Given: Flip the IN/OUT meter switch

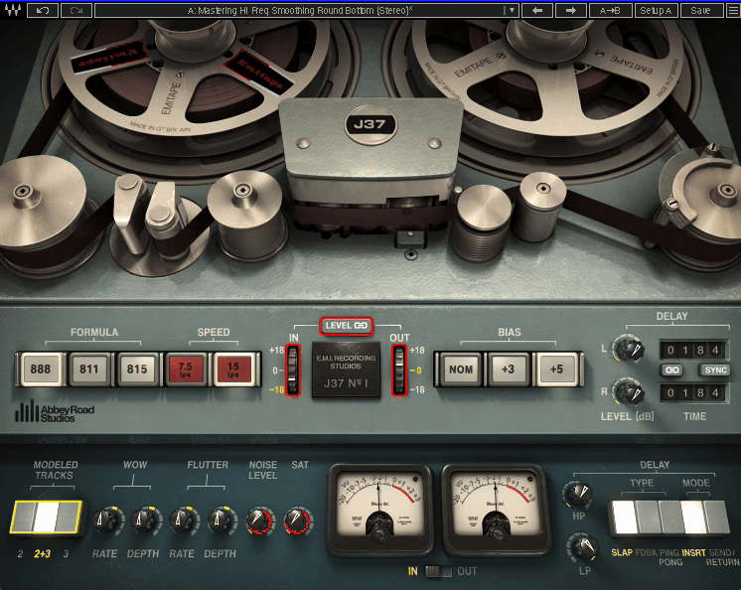Looking at the screenshot, I should [438, 571].
